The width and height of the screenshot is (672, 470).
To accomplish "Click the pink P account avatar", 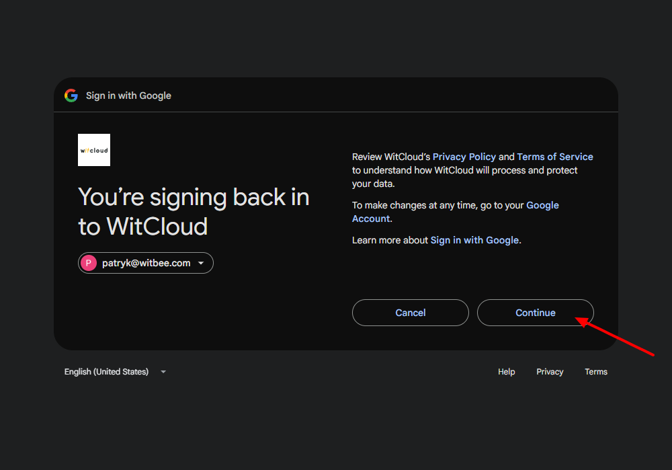I will coord(89,263).
